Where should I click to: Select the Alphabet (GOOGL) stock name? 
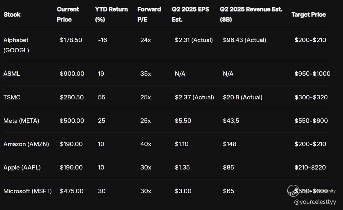click(16, 45)
